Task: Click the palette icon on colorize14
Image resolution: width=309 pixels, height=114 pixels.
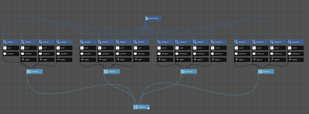Action: pyautogui.click(x=290, y=54)
